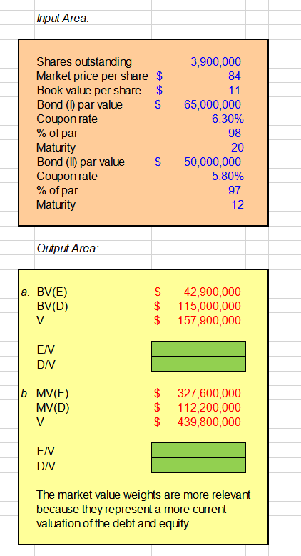Select the 115,000,000 BV(D) value

click(210, 306)
